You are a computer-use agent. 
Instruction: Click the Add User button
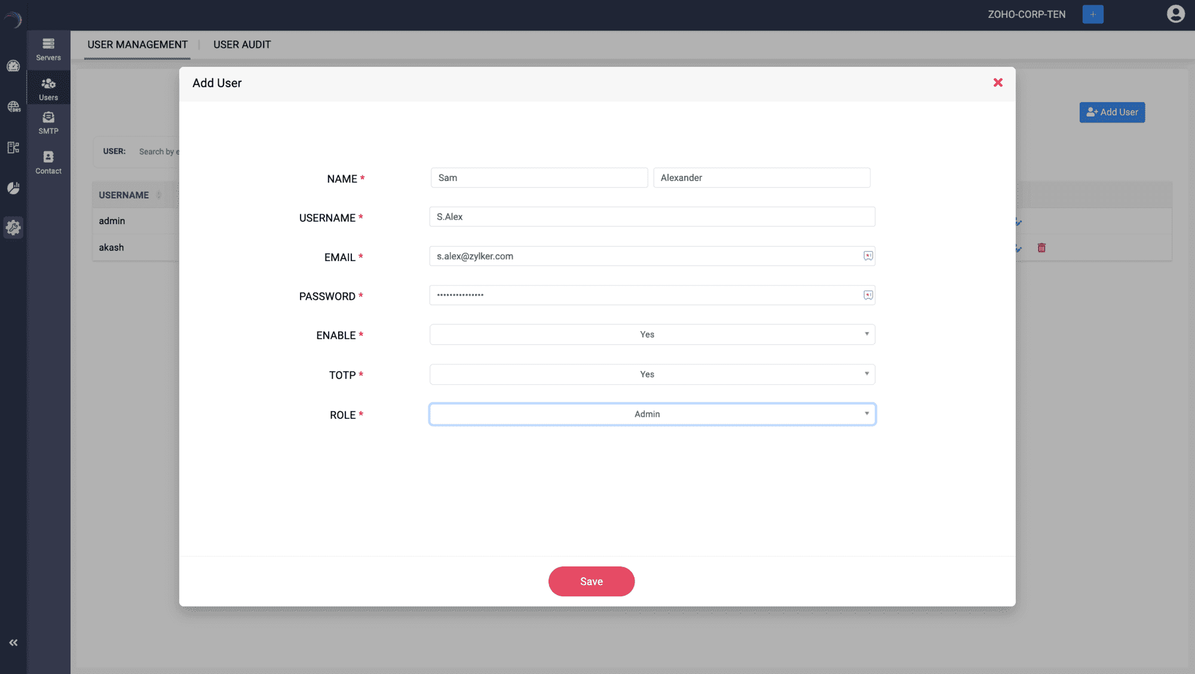tap(1111, 112)
